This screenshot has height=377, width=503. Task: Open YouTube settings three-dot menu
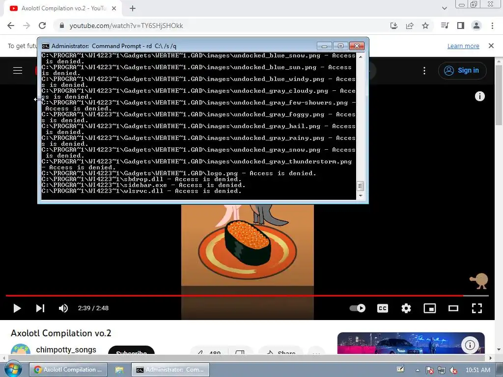click(424, 71)
